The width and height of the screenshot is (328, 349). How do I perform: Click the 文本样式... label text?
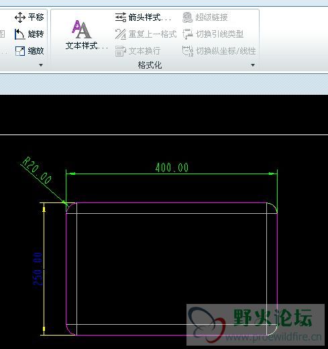pos(87,46)
